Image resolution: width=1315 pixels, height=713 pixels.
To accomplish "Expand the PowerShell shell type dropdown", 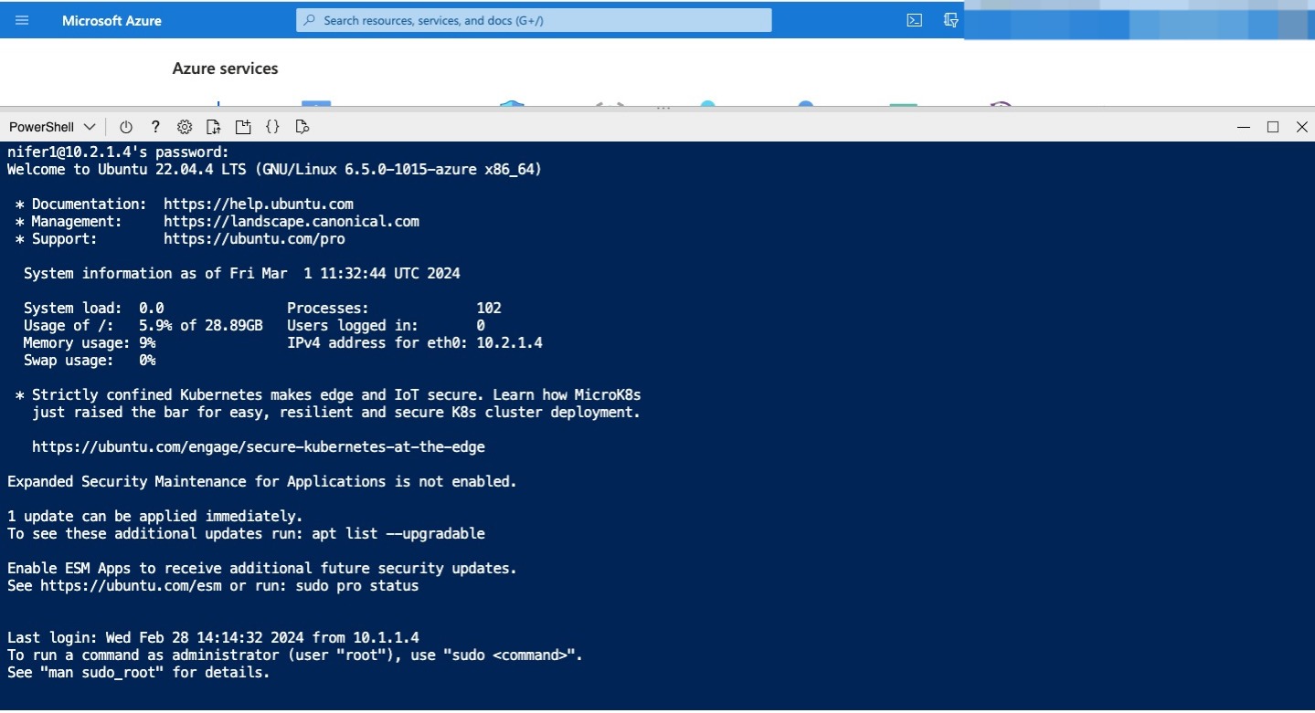I will tap(52, 127).
